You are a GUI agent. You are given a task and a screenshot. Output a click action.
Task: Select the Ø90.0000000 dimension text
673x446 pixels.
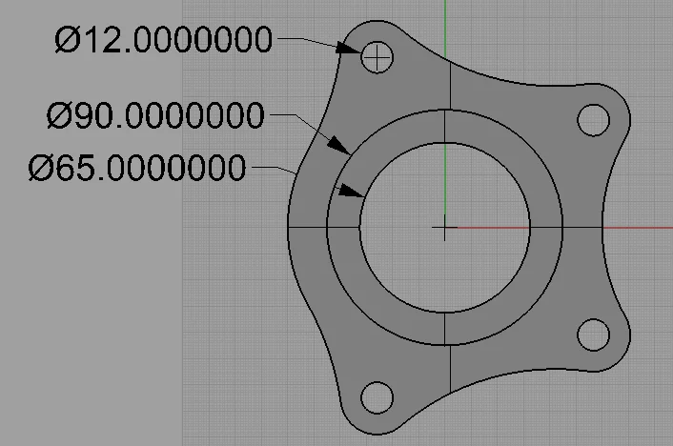[155, 115]
